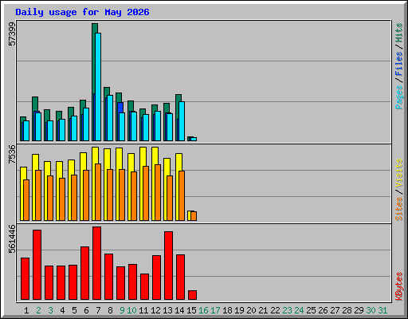Click the small red KBytes bar for day 15

pyautogui.click(x=192, y=295)
